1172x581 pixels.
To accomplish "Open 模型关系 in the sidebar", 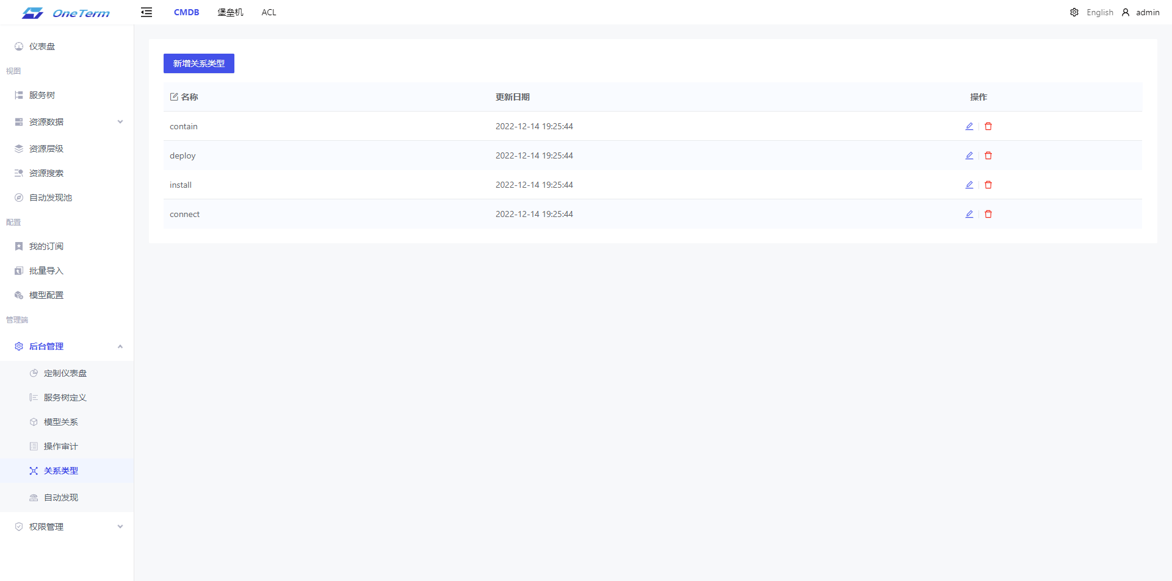I will [x=61, y=422].
